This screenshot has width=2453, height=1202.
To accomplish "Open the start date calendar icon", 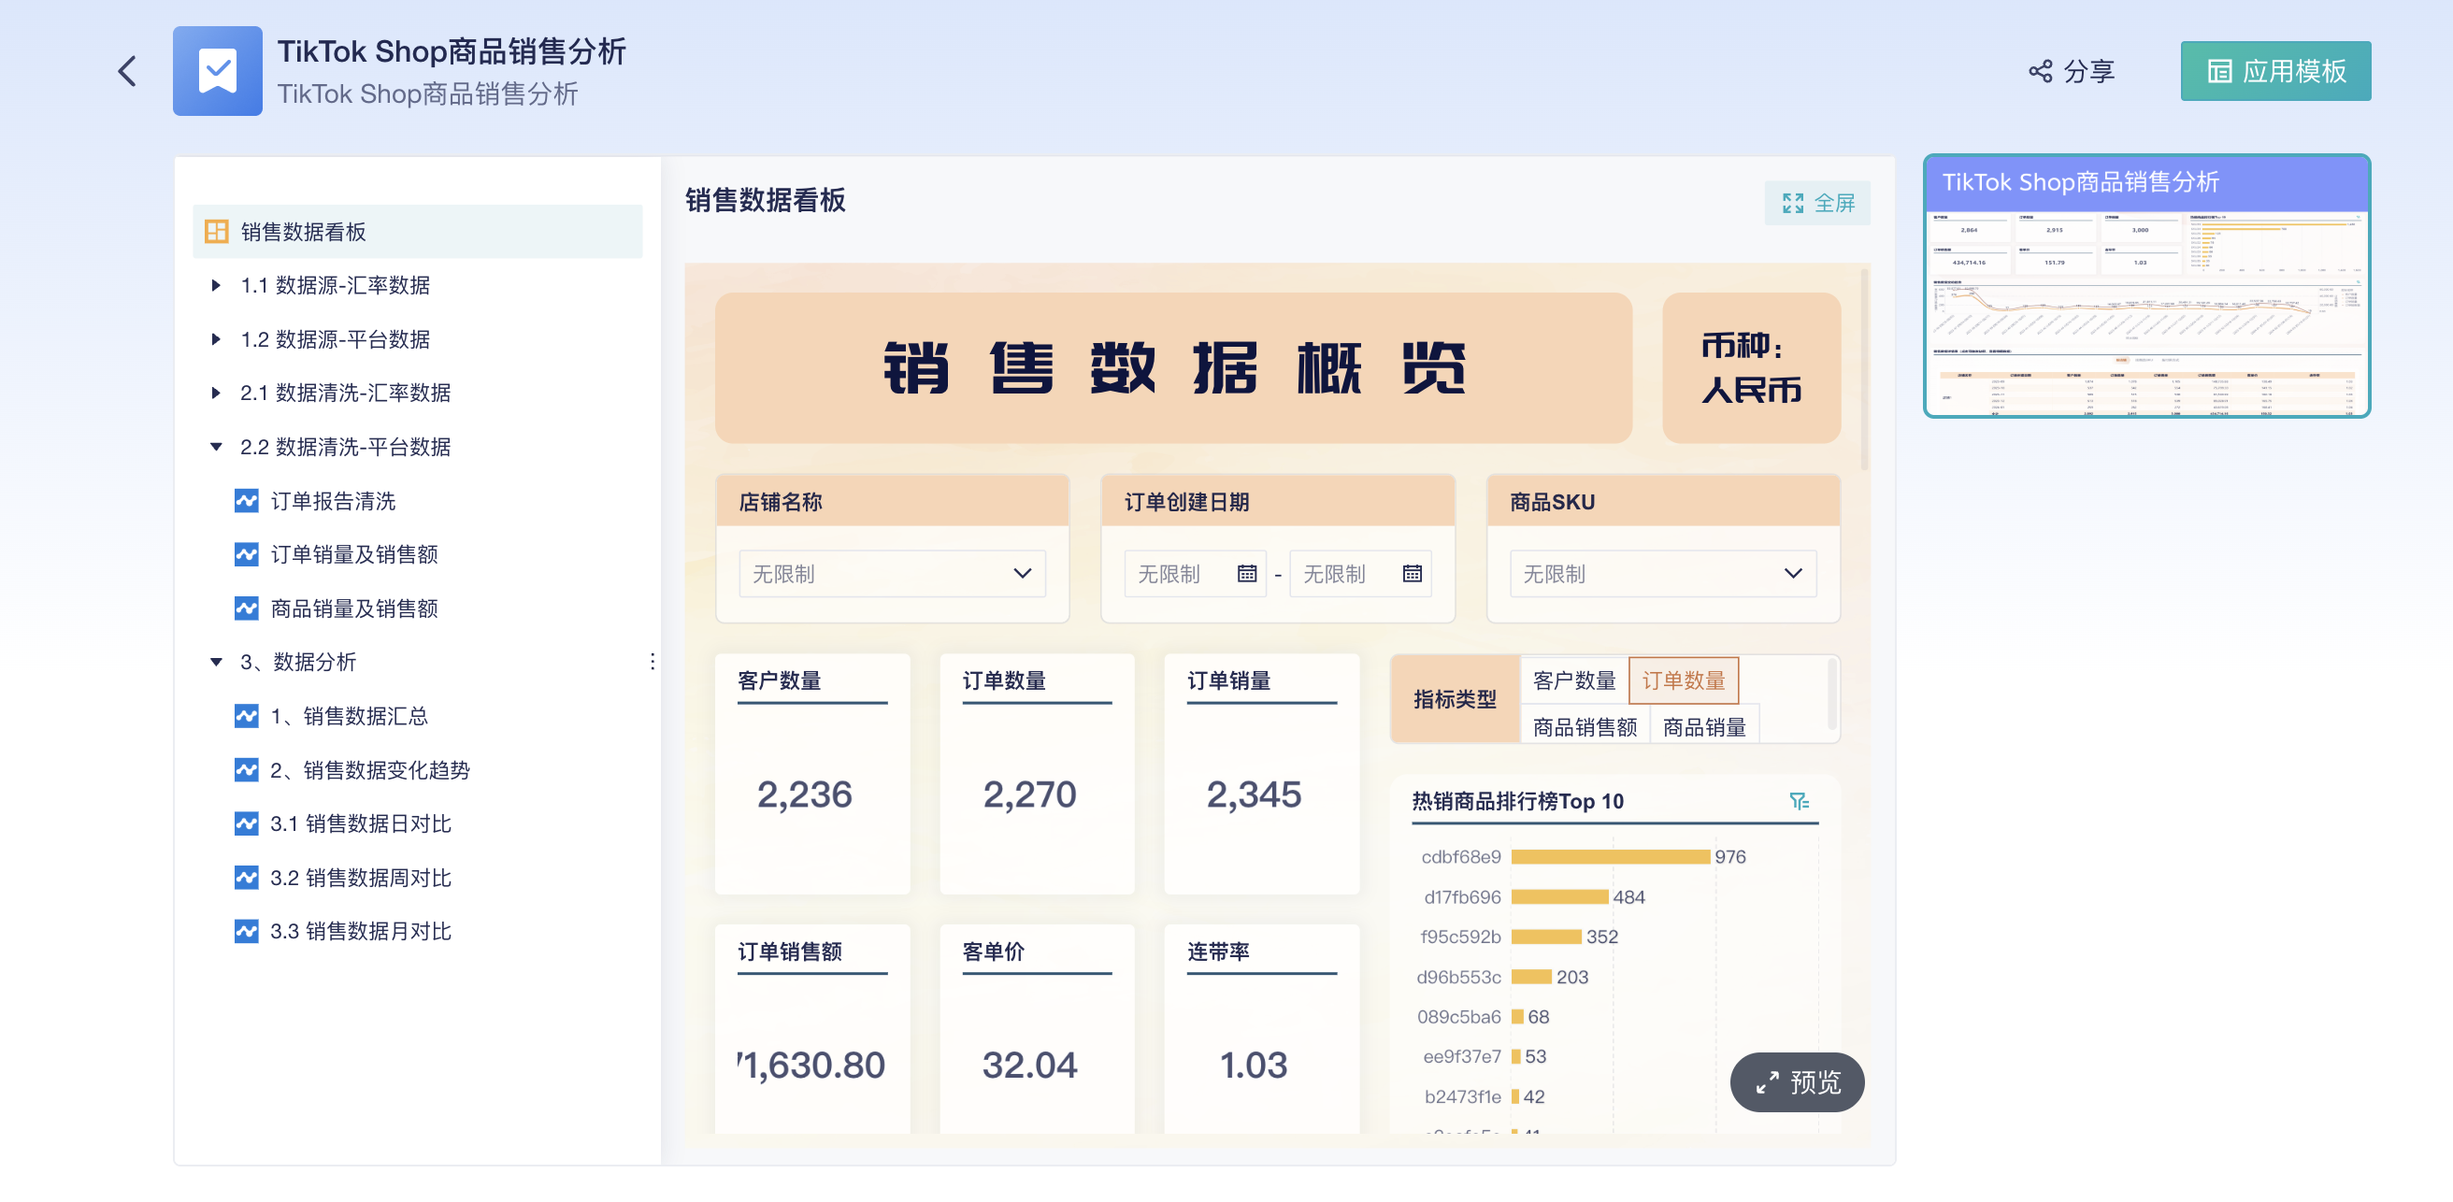I will [x=1246, y=573].
